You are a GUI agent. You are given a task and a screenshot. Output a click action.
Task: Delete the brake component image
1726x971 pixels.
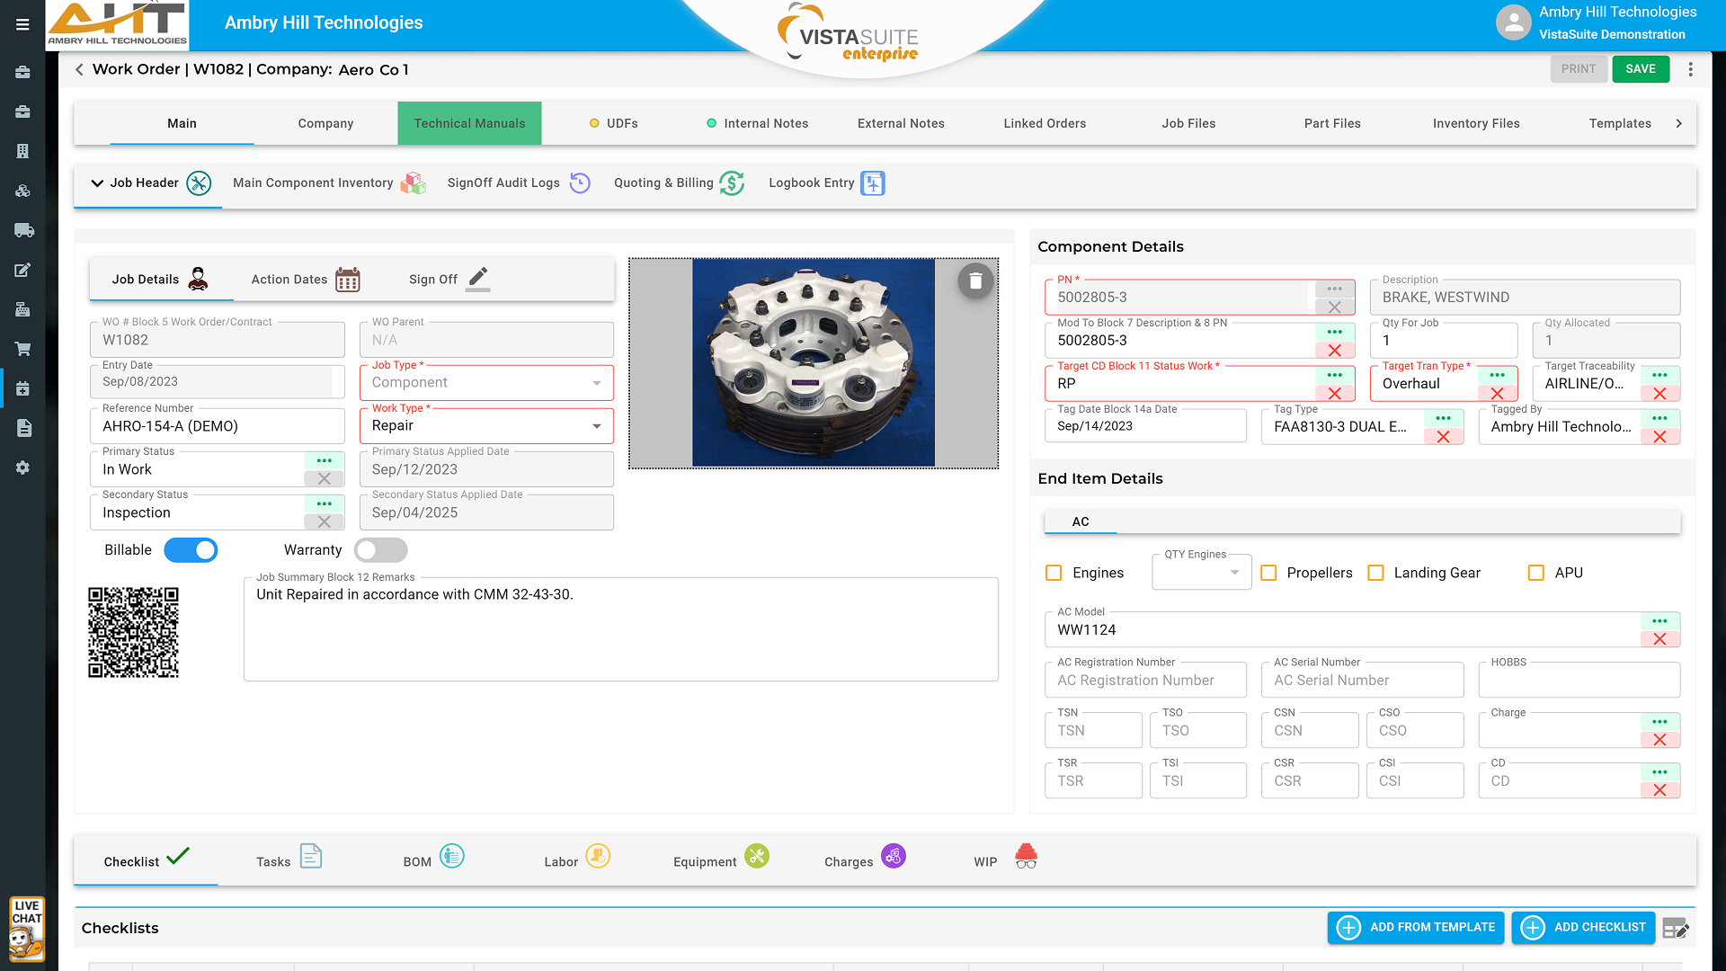[975, 281]
